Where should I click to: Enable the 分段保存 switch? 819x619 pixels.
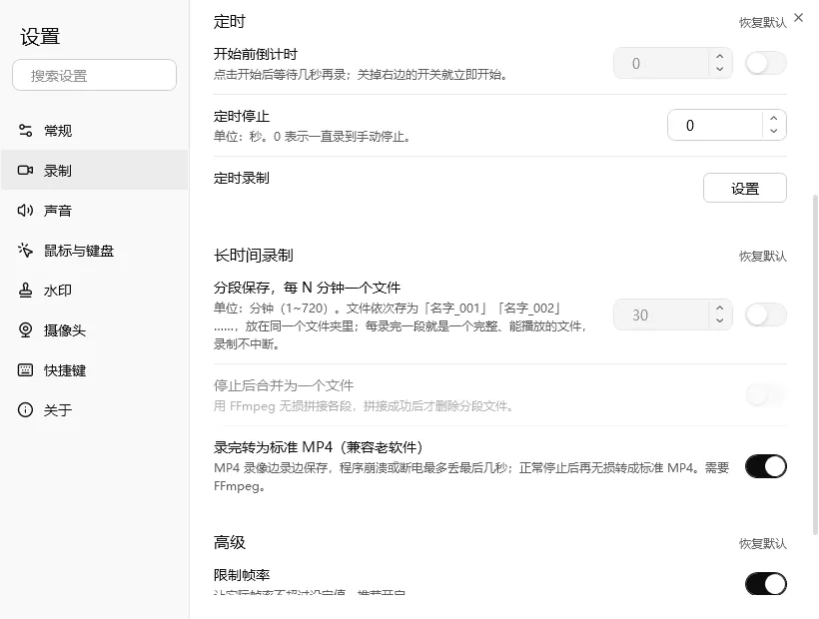click(x=766, y=314)
